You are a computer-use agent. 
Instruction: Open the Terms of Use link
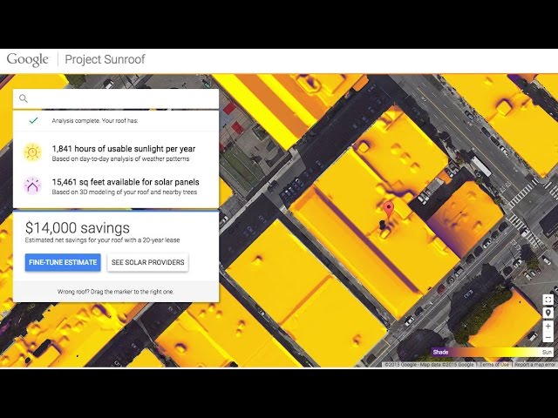point(494,365)
